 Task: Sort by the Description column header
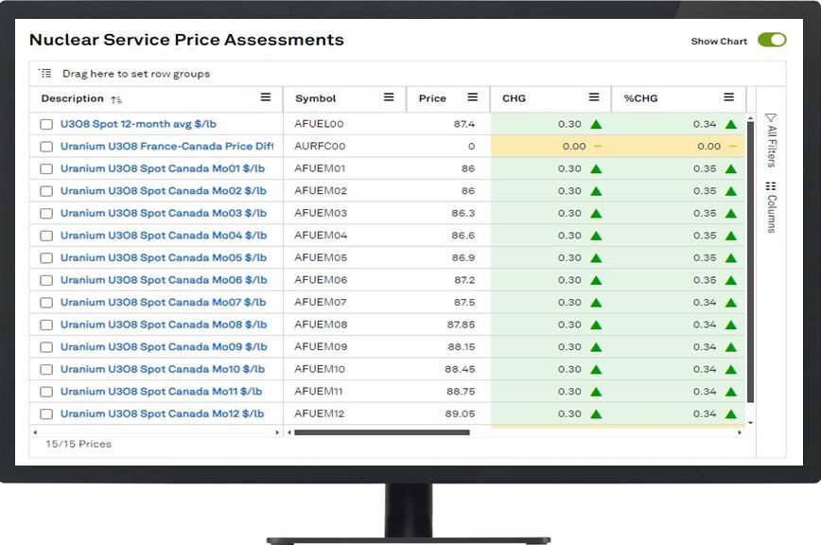[x=73, y=98]
